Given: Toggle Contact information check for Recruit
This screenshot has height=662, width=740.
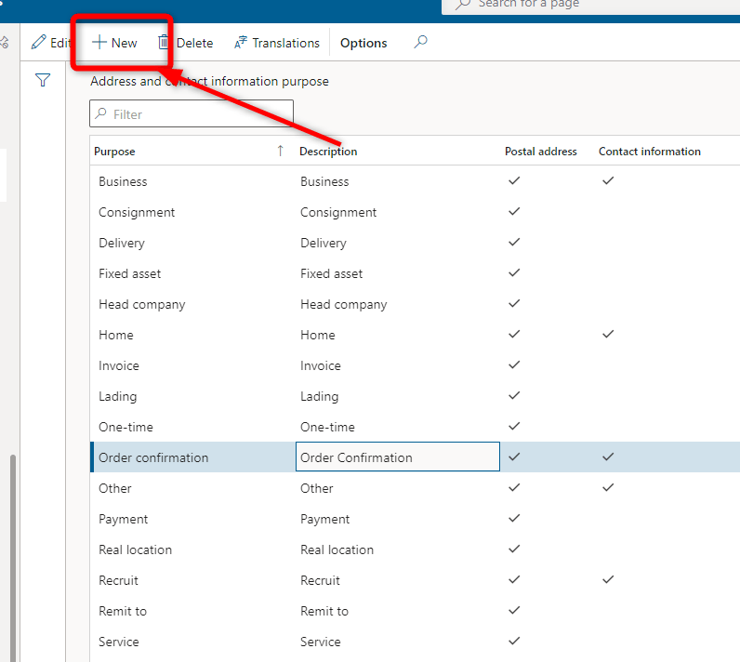Looking at the screenshot, I should [608, 579].
